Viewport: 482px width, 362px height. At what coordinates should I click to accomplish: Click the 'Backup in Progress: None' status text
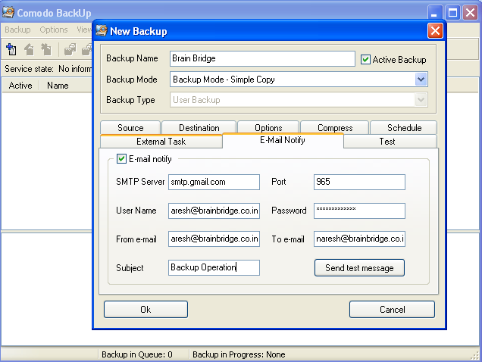point(239,354)
